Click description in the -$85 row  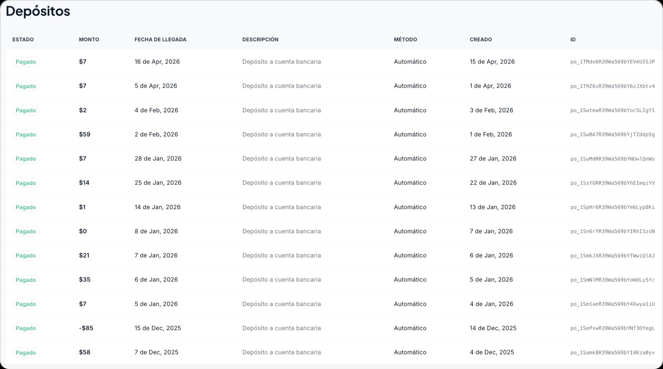click(x=282, y=328)
